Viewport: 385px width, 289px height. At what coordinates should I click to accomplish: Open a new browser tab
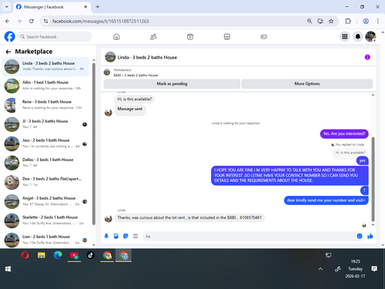click(98, 7)
